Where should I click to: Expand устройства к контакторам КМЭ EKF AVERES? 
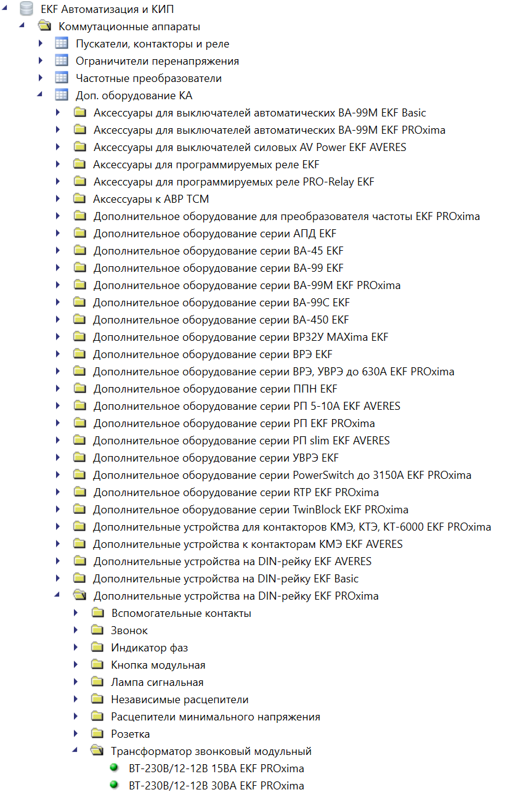pos(59,544)
